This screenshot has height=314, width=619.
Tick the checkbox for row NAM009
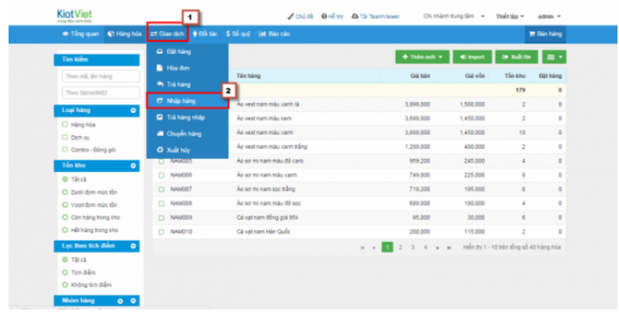tap(161, 218)
